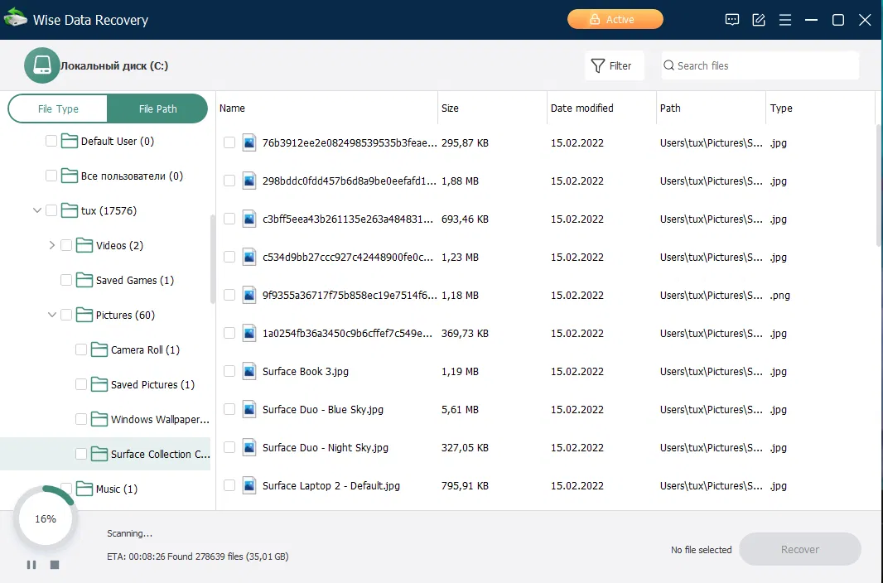
Task: Check the Pictures folder checkbox
Action: click(x=66, y=316)
